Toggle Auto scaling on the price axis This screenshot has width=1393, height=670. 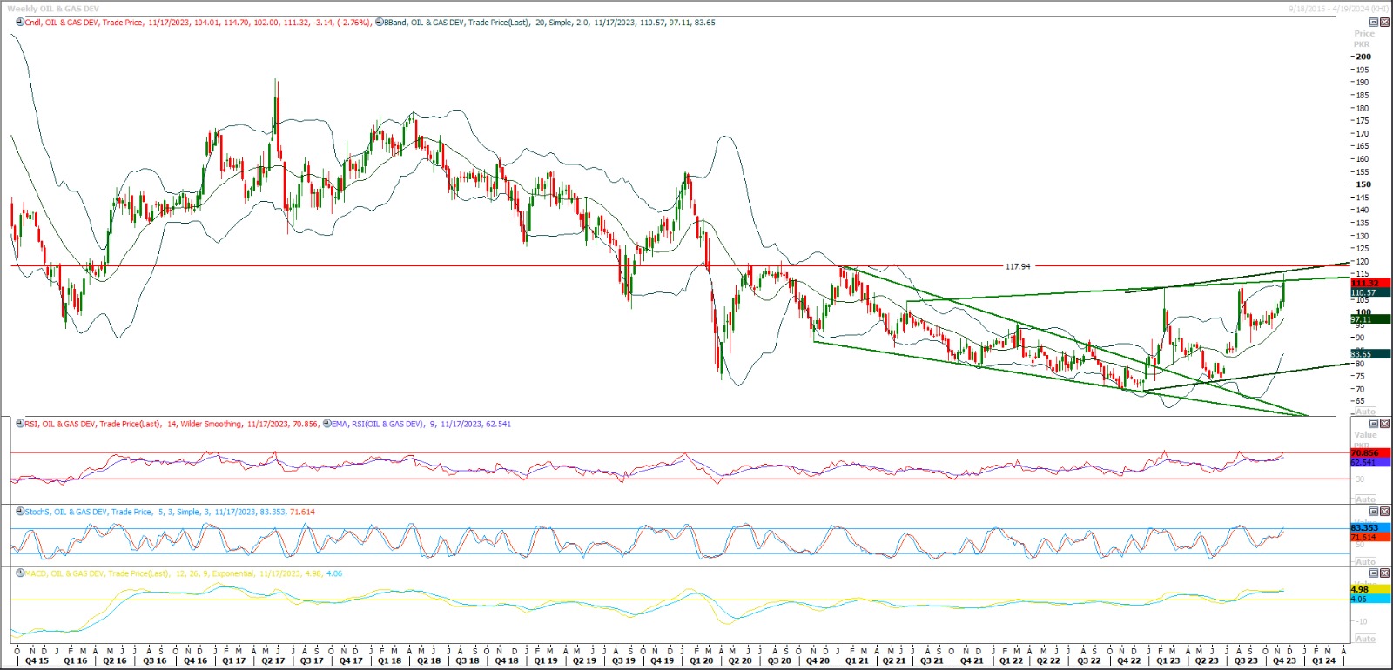(1366, 412)
